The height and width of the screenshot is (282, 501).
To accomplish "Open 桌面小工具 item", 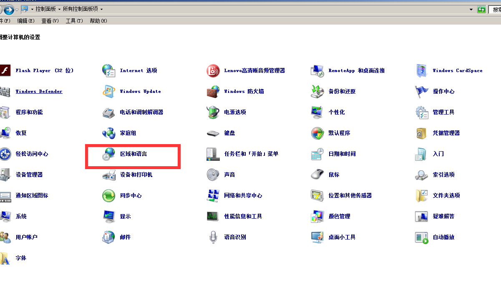I will [x=333, y=237].
